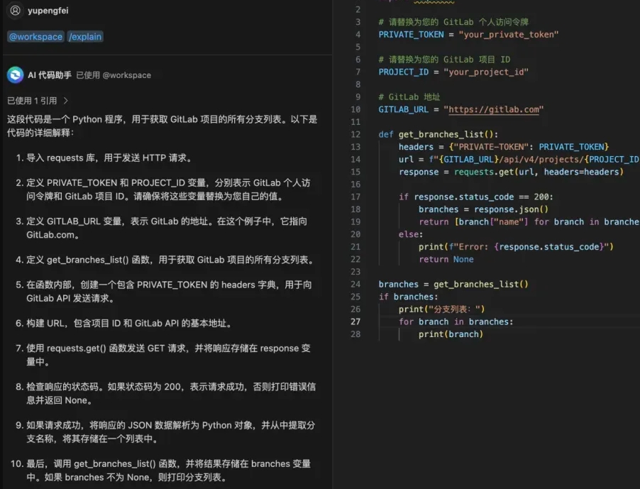Click the user avatar icon beside yupengfei
640x489 pixels.
(15, 11)
